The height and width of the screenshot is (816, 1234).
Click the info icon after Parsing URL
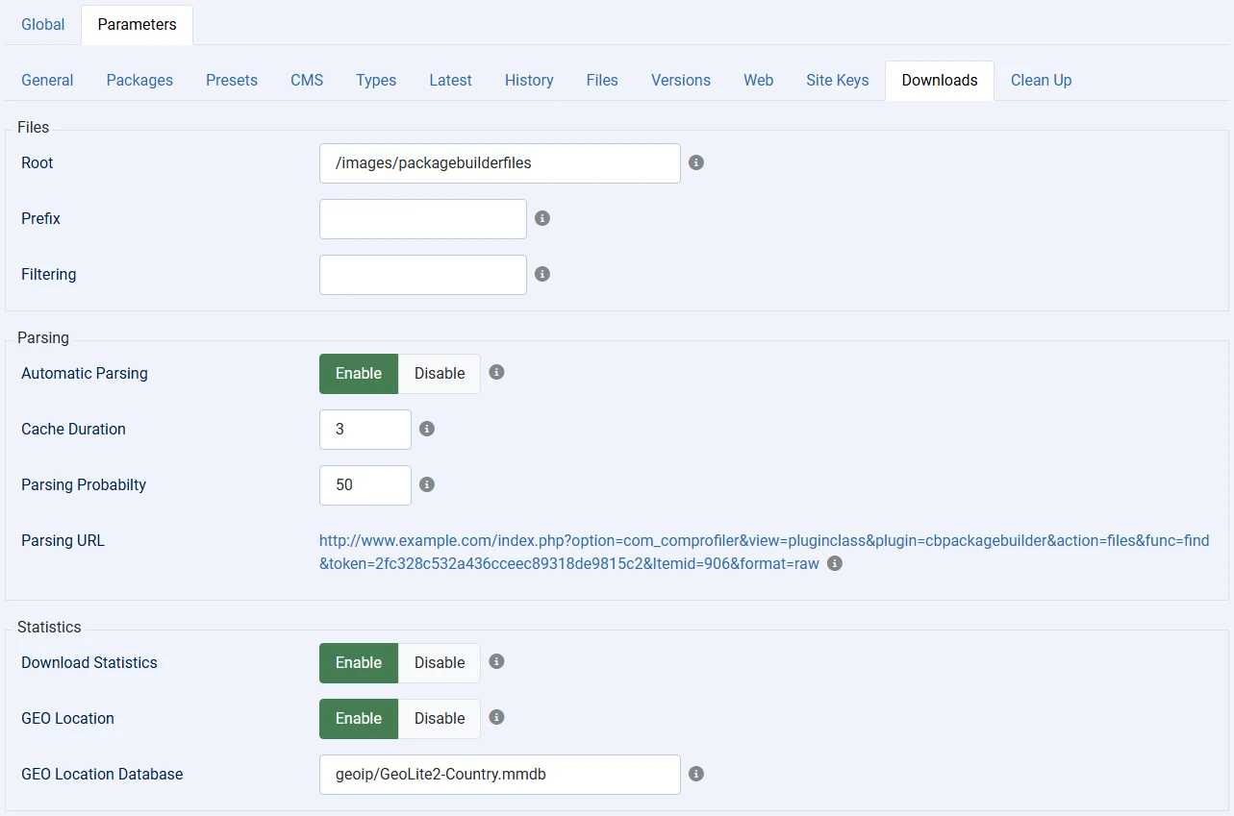click(834, 563)
